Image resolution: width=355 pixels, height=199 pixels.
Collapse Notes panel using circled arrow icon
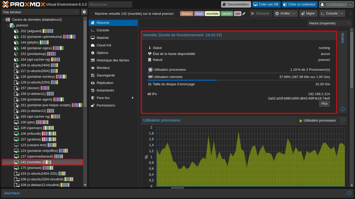343,109
